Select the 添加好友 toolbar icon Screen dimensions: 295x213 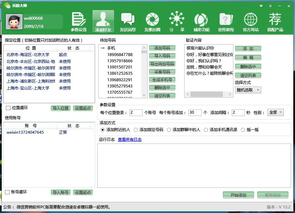point(103,22)
